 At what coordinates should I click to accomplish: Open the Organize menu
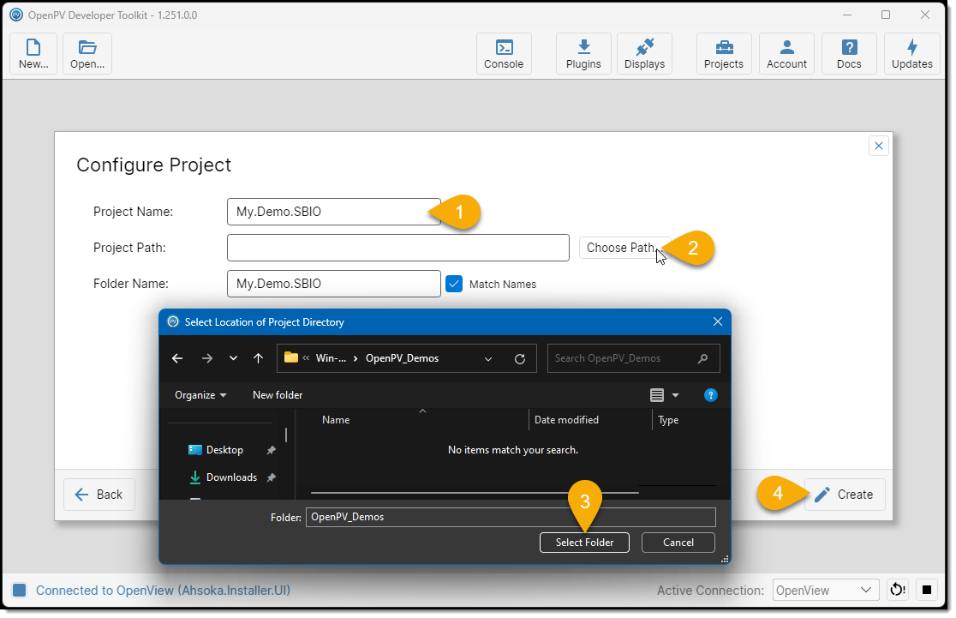pyautogui.click(x=200, y=395)
